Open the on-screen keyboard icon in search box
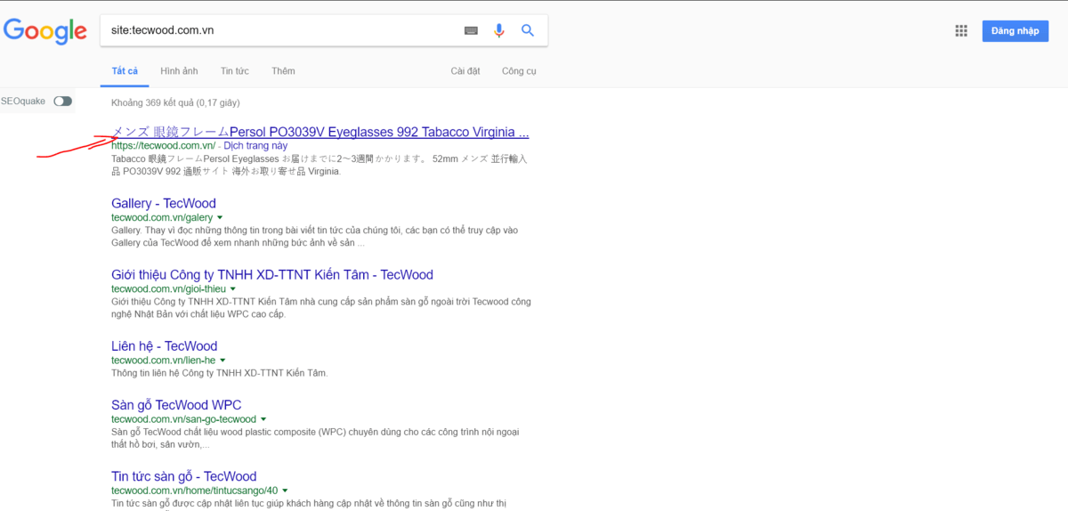1068x511 pixels. 471,30
